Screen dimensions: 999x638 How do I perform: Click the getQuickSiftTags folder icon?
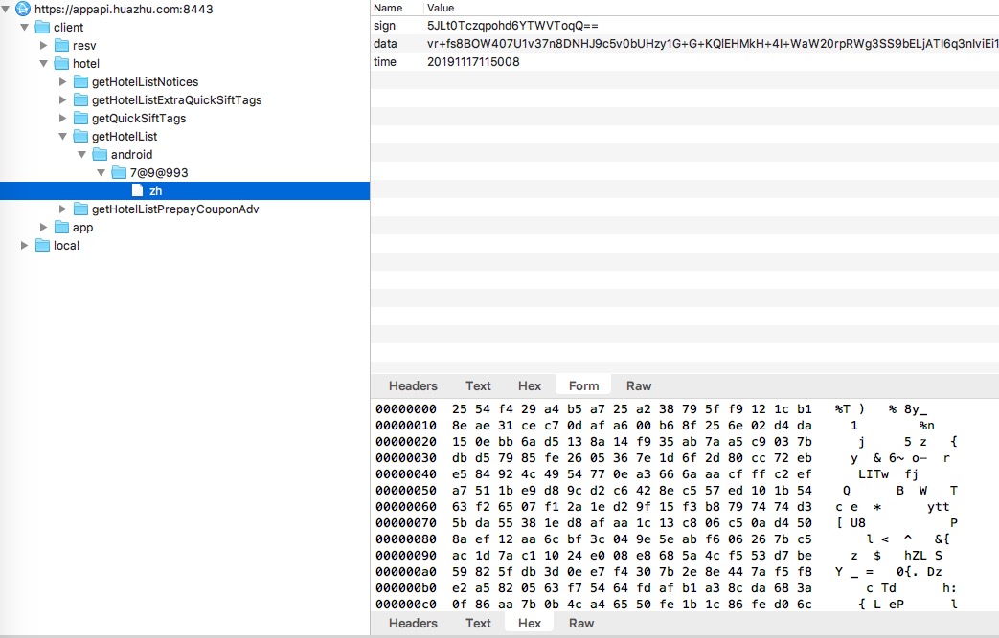click(80, 118)
